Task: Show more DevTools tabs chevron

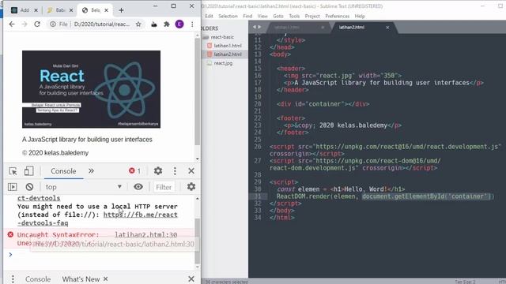Action: pyautogui.click(x=92, y=171)
